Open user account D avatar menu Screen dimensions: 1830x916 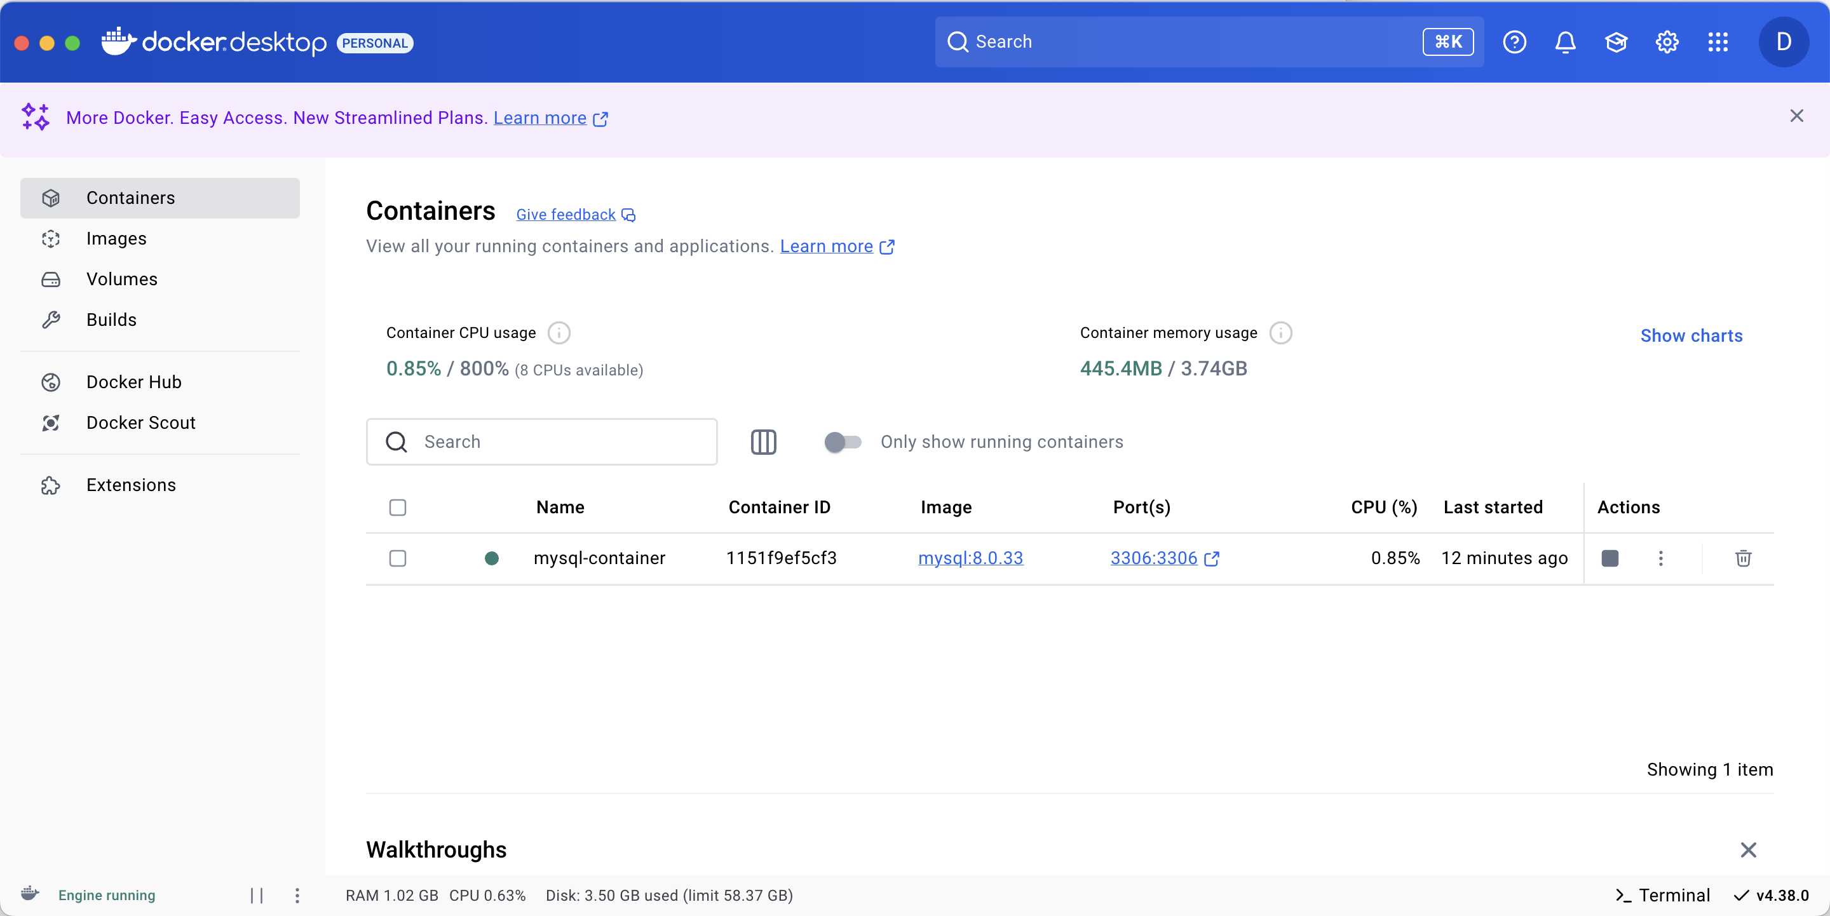point(1783,42)
